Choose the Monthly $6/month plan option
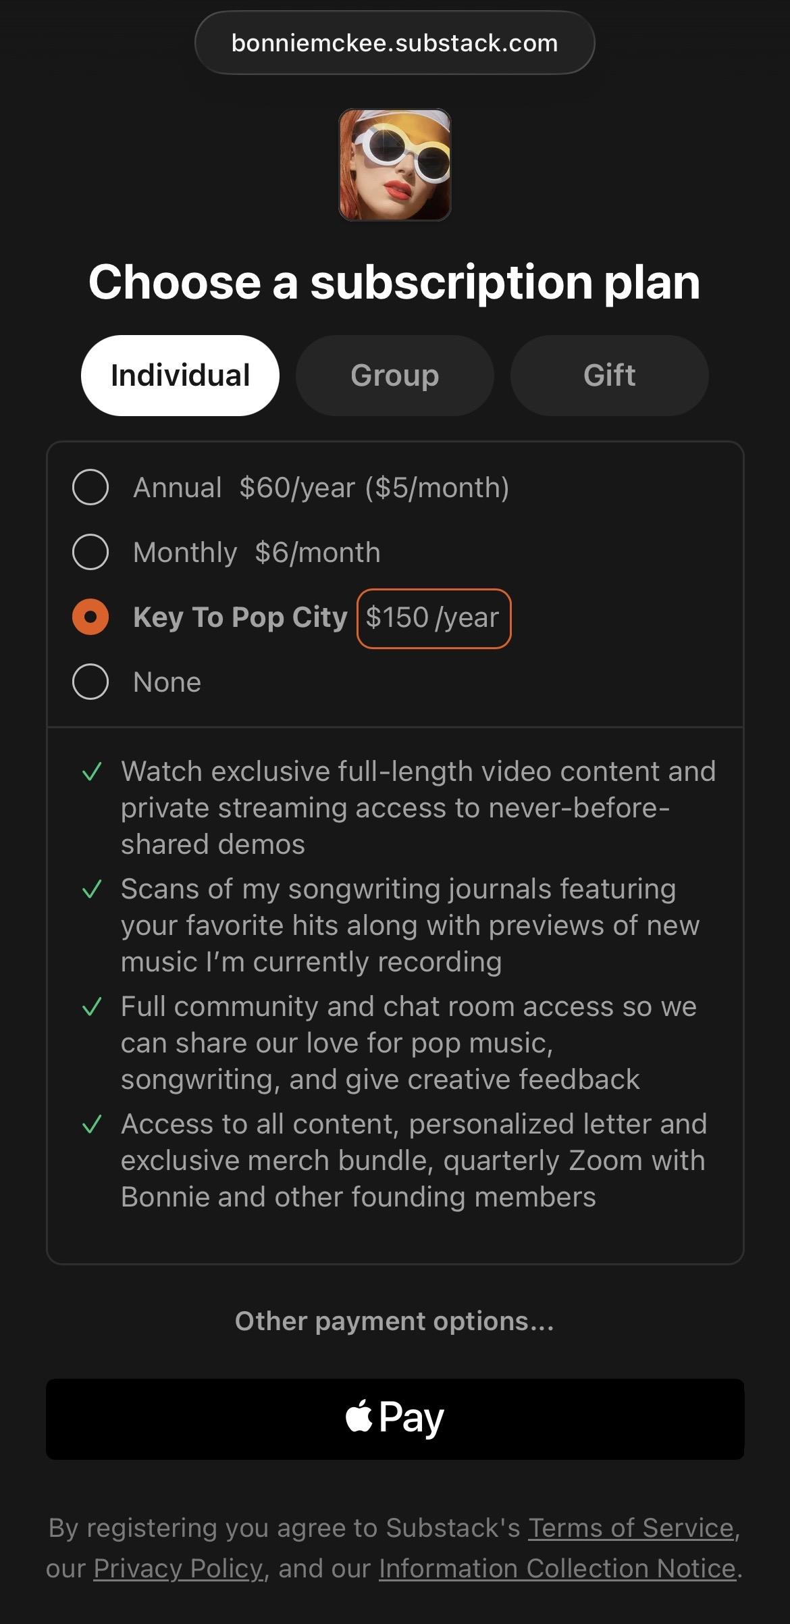This screenshot has height=1624, width=790. 90,552
